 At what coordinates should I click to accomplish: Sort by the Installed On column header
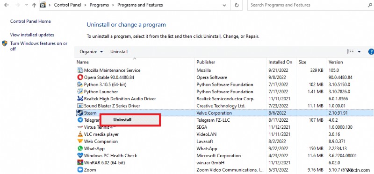280,62
